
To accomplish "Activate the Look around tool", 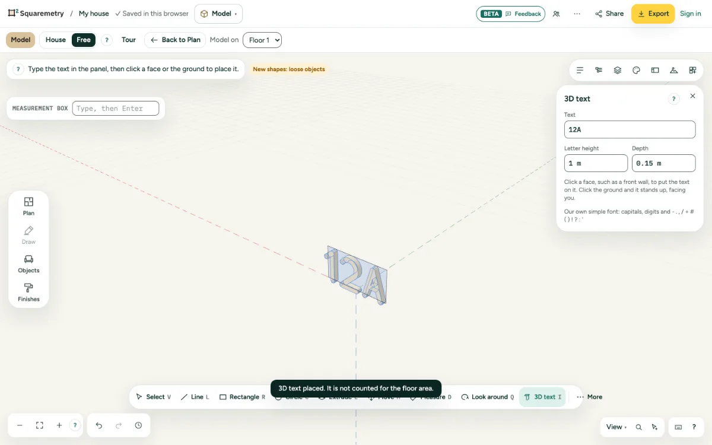I will click(488, 397).
